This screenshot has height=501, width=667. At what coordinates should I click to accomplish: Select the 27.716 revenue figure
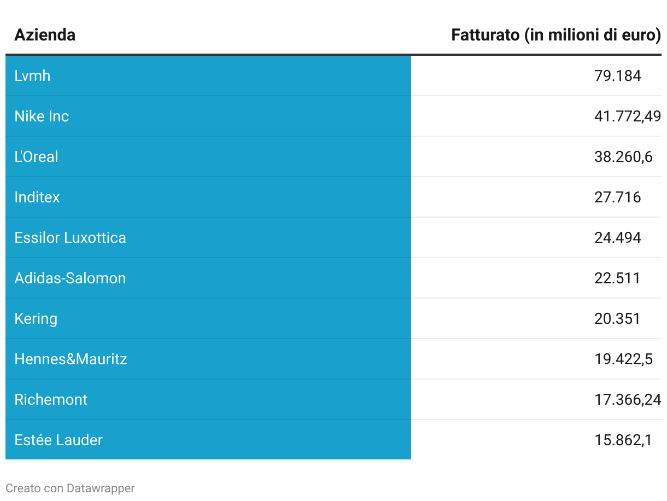[x=617, y=197]
